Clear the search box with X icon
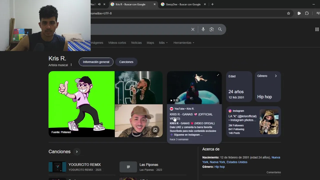 [x=193, y=29]
